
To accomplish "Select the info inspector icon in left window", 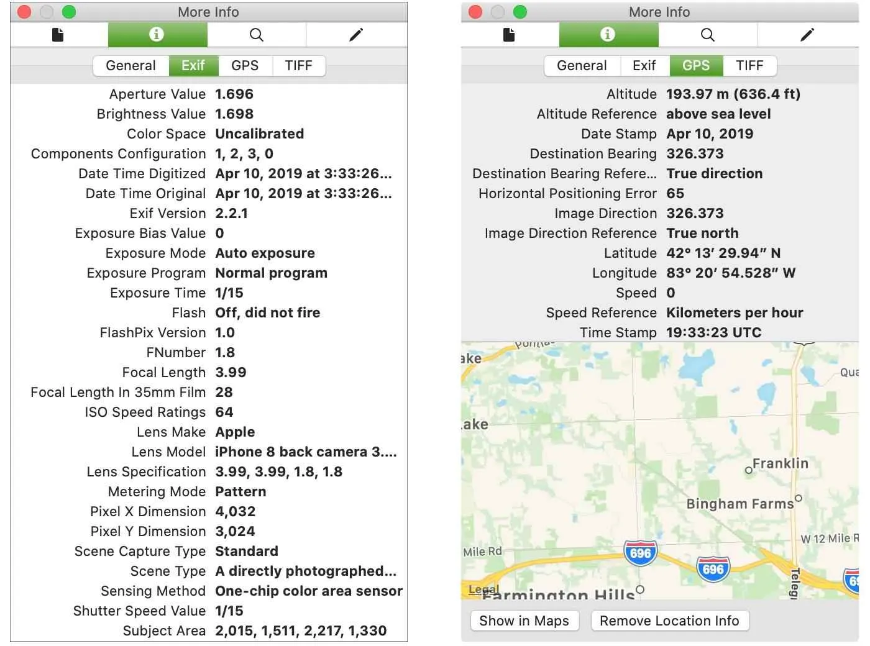I will (157, 35).
